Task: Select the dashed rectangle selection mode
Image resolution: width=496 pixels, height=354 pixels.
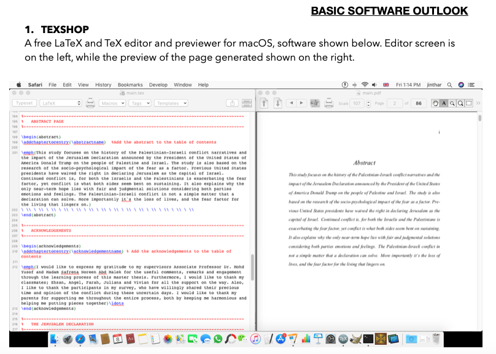Action: (x=469, y=103)
